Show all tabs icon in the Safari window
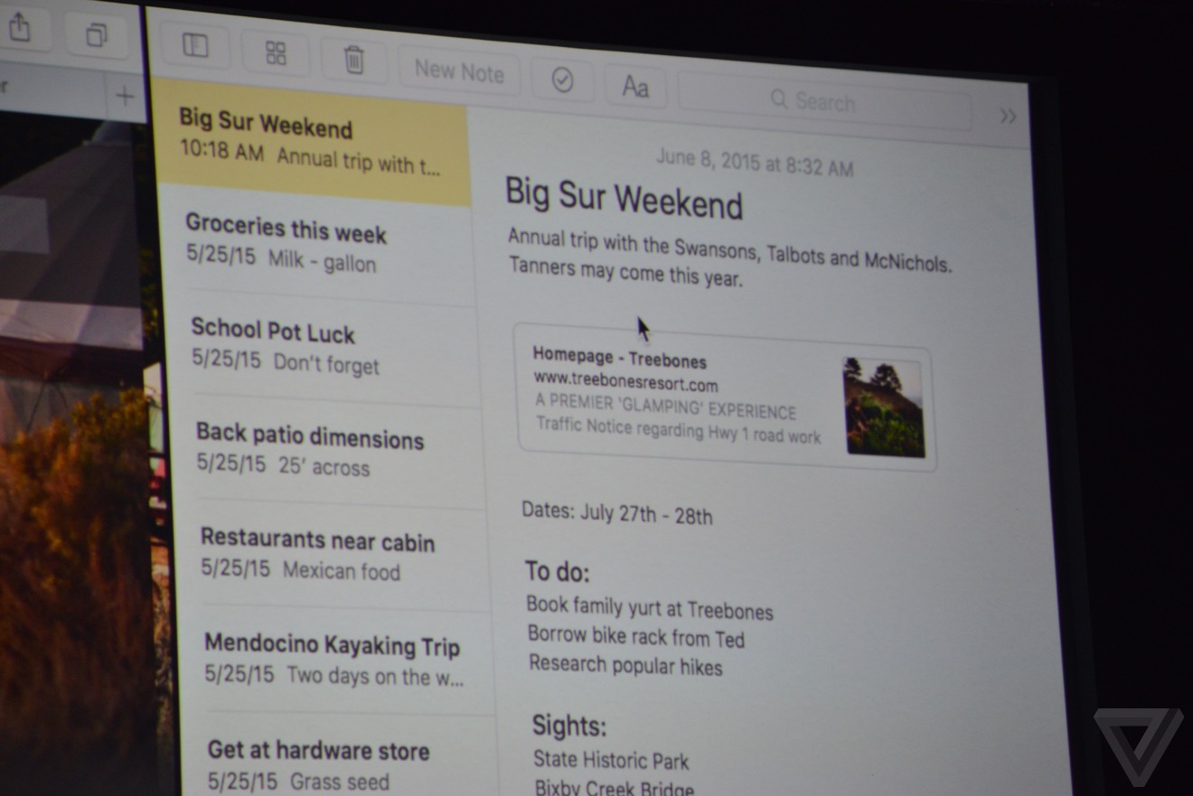The width and height of the screenshot is (1193, 796). pyautogui.click(x=95, y=35)
